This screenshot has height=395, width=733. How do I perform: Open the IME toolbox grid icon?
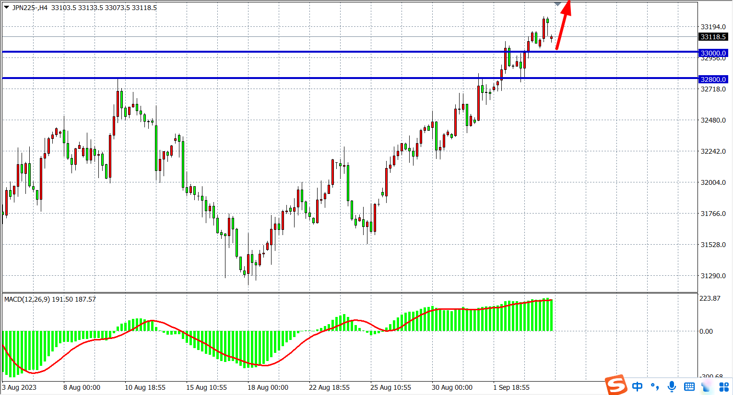(724, 386)
